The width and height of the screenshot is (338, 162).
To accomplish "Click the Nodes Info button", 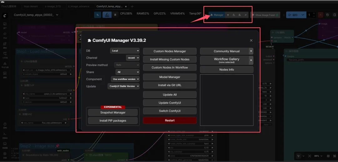I will click(227, 70).
